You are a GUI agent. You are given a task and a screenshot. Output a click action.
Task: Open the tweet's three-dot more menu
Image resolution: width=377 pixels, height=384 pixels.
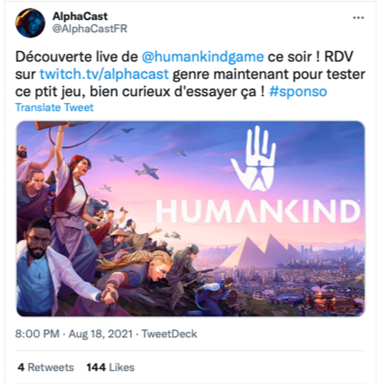point(358,18)
